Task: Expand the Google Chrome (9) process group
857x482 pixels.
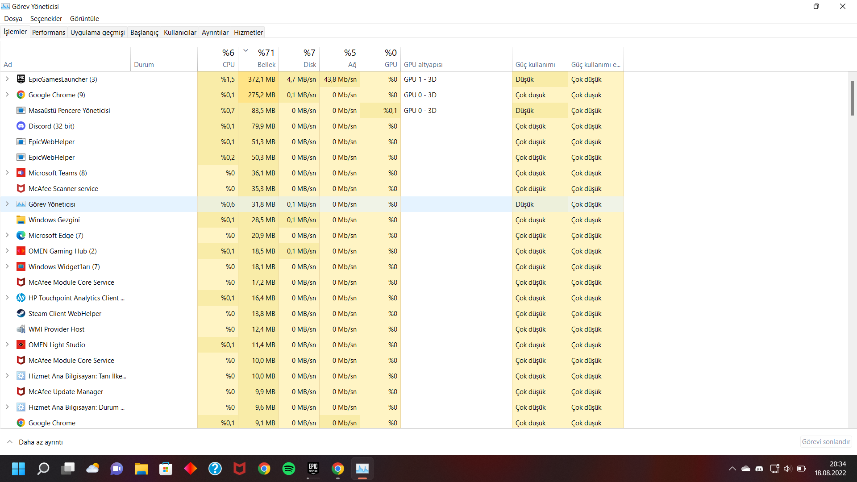Action: [7, 95]
